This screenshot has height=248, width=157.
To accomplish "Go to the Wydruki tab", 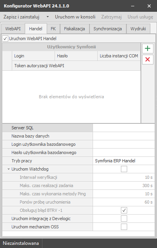I will coord(138,29).
